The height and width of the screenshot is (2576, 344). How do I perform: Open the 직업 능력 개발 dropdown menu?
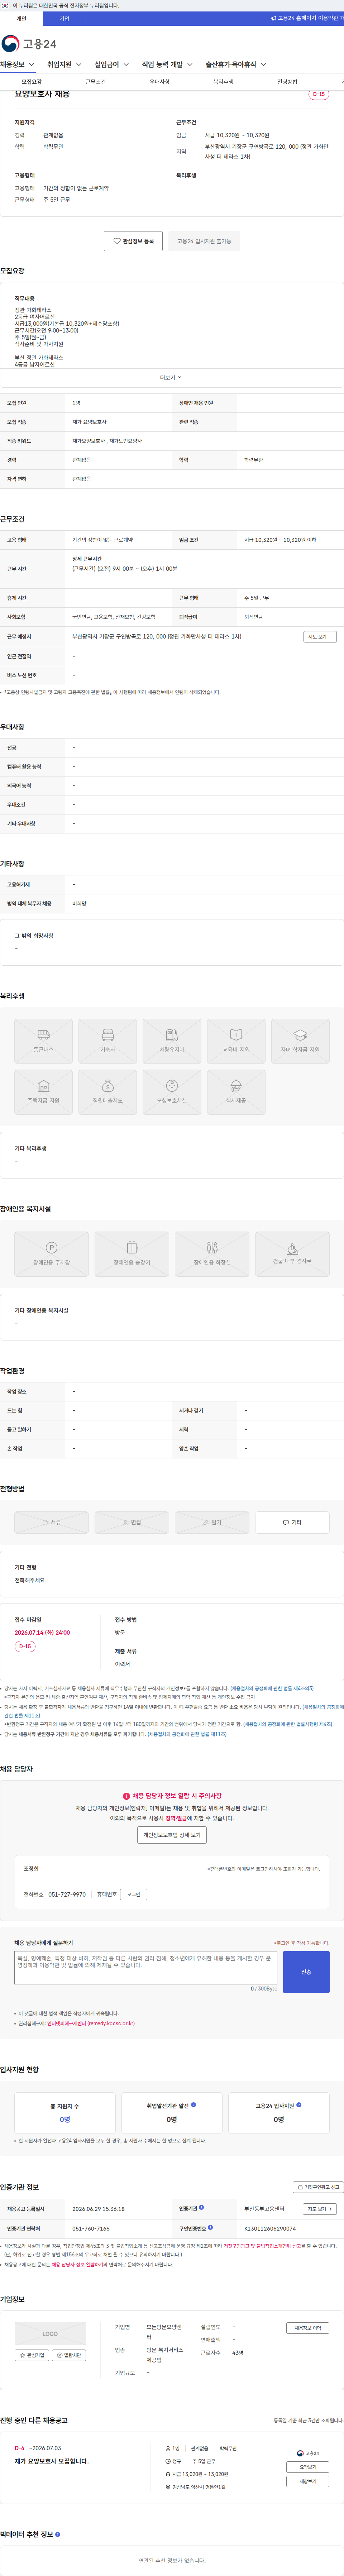pos(167,65)
